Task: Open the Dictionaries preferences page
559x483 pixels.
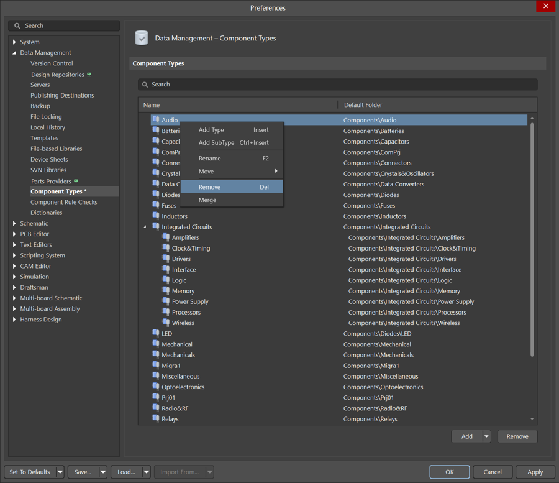Action: [47, 213]
